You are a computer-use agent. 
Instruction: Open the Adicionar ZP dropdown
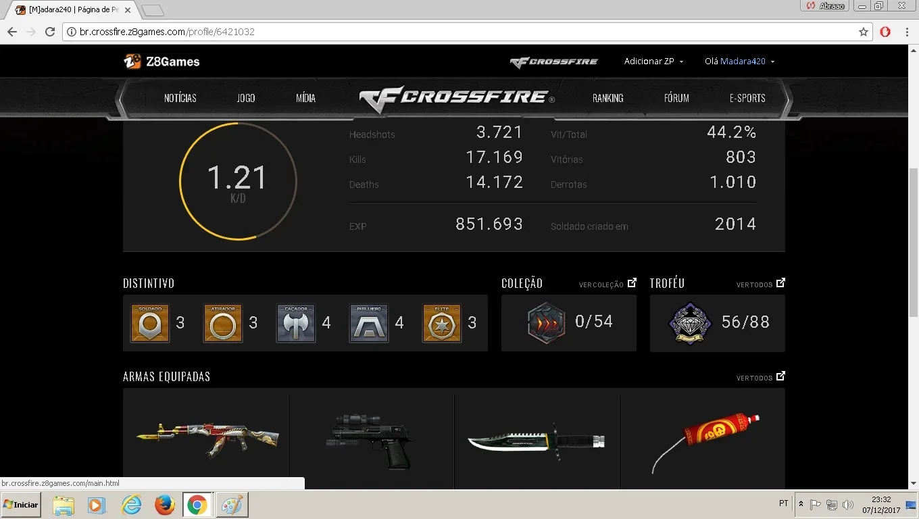coord(653,61)
